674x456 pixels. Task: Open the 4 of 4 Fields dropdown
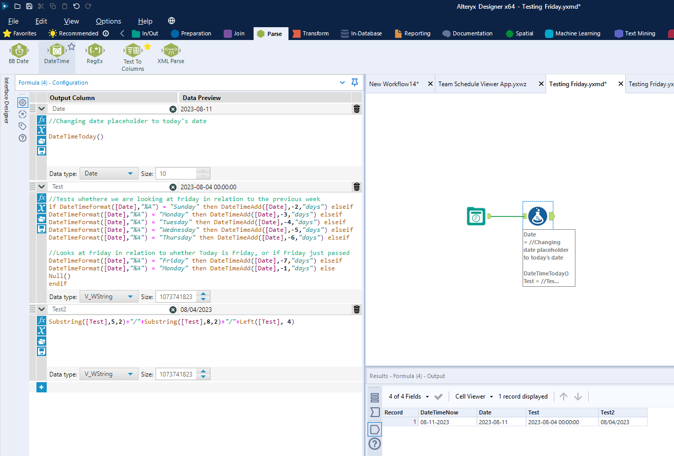(409, 396)
